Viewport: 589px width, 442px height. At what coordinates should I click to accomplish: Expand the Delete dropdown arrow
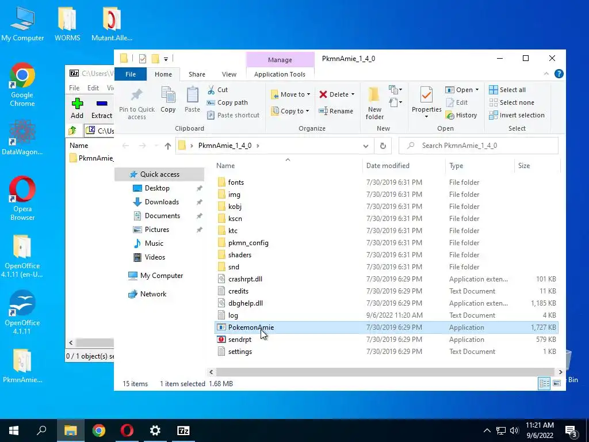353,94
